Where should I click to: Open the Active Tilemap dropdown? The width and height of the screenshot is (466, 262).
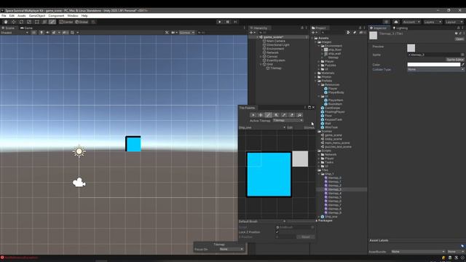(x=288, y=121)
